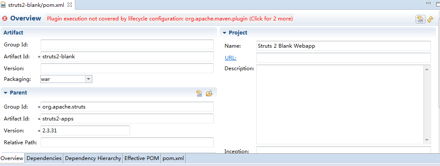Click the plugin execution error message
Image resolution: width=440 pixels, height=166 pixels.
pyautogui.click(x=170, y=19)
